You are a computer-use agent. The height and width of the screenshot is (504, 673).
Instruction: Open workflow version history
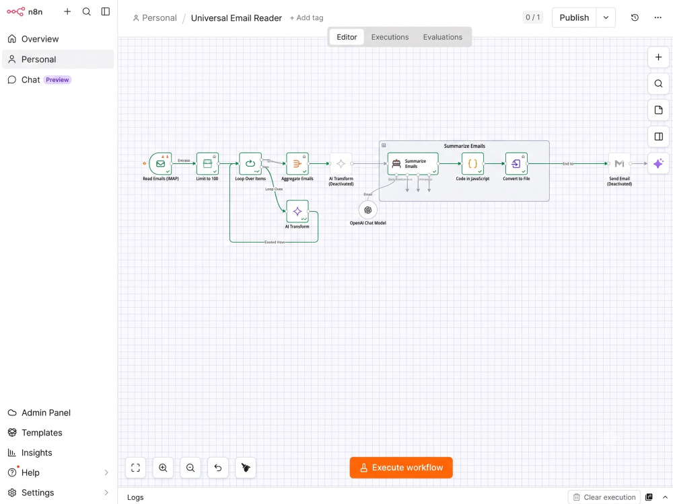click(635, 17)
